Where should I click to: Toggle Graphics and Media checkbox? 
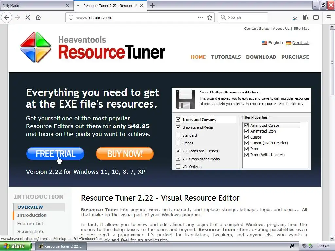pos(178,127)
